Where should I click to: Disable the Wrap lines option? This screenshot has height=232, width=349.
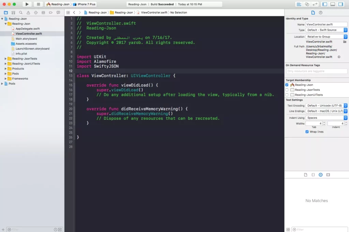[x=307, y=132]
